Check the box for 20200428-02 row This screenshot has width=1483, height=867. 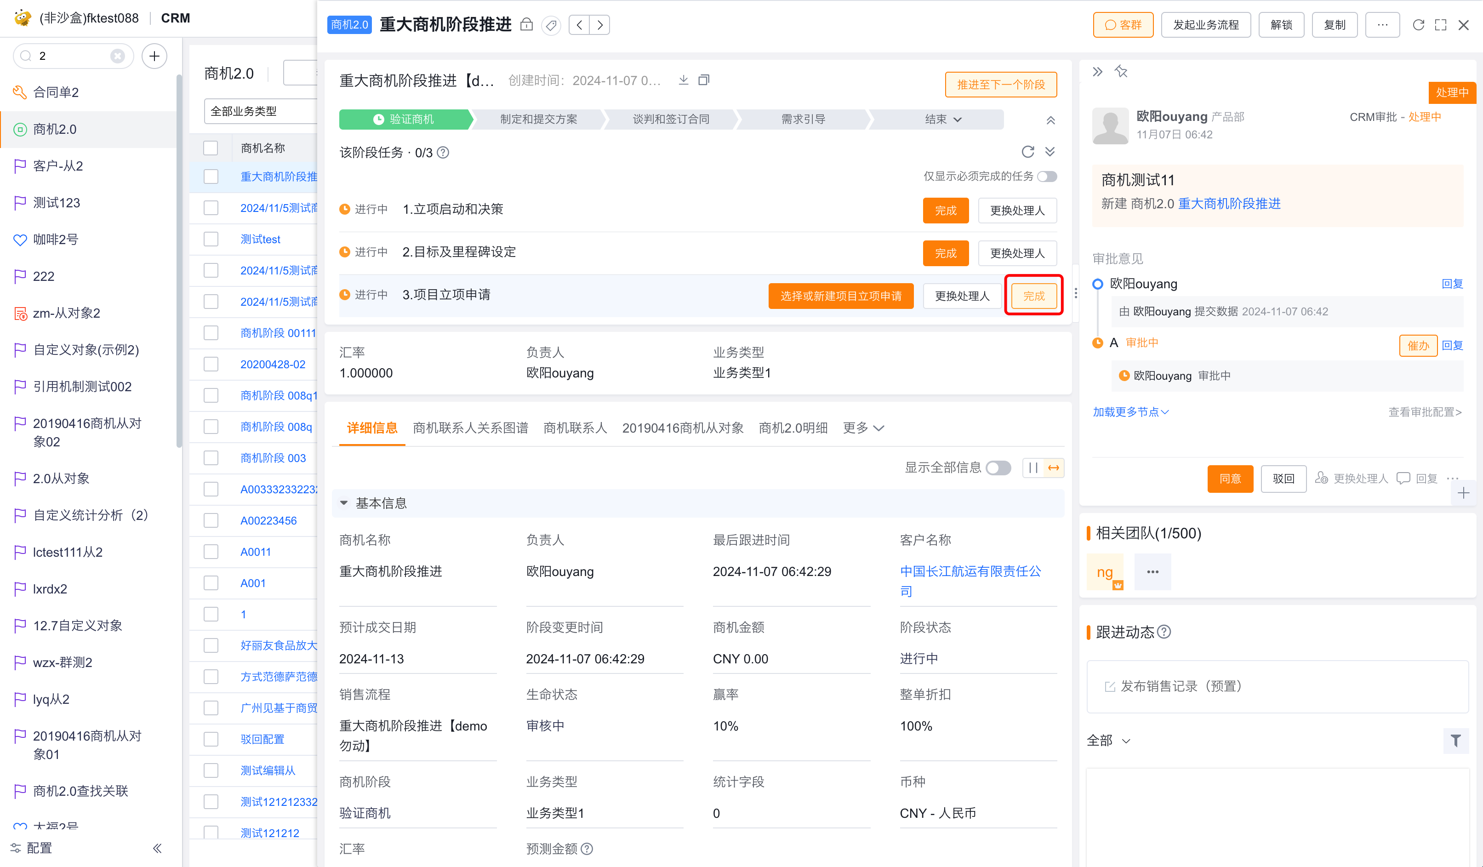pyautogui.click(x=211, y=365)
